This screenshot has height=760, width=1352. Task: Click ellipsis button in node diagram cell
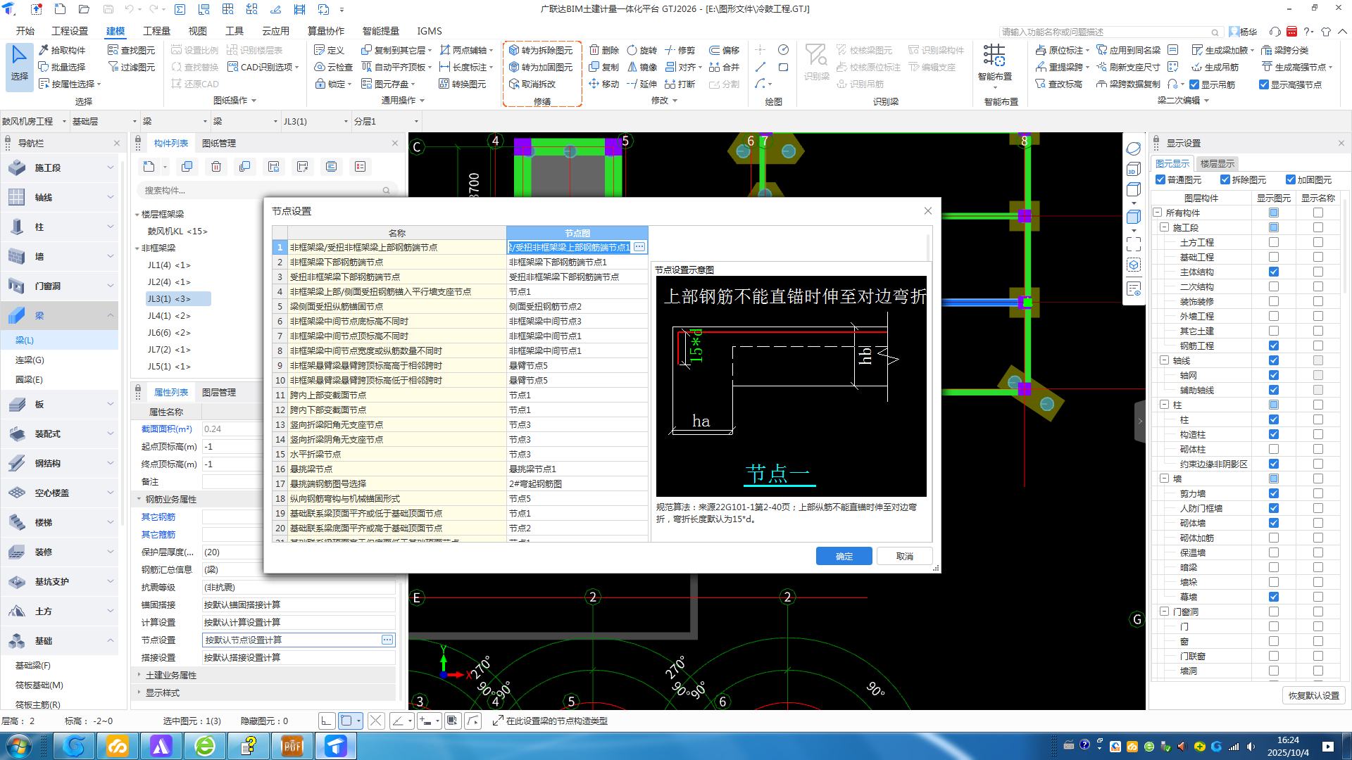(x=639, y=247)
